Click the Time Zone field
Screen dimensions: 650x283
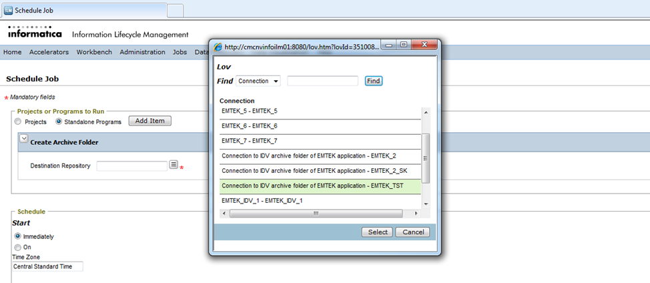47,267
